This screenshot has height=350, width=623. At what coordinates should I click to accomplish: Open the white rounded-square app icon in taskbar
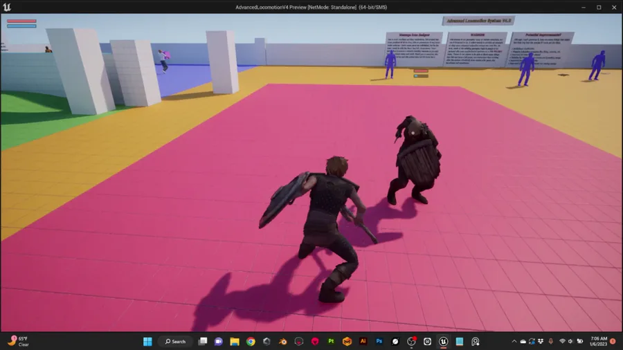(x=427, y=341)
